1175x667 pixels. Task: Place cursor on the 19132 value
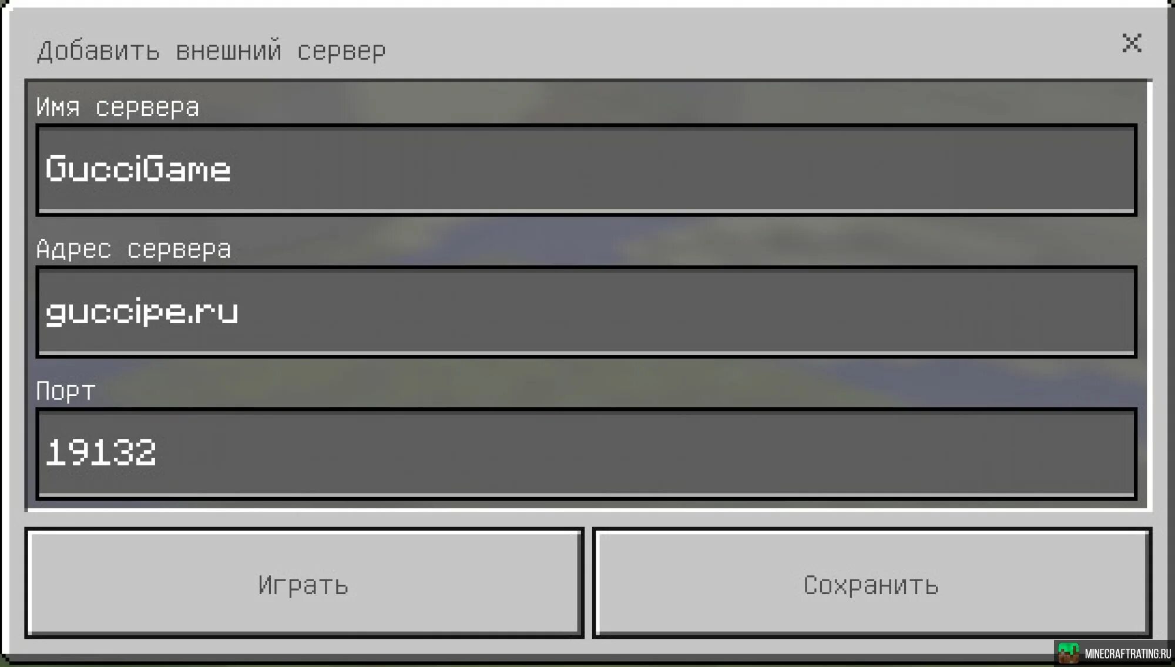pyautogui.click(x=100, y=453)
